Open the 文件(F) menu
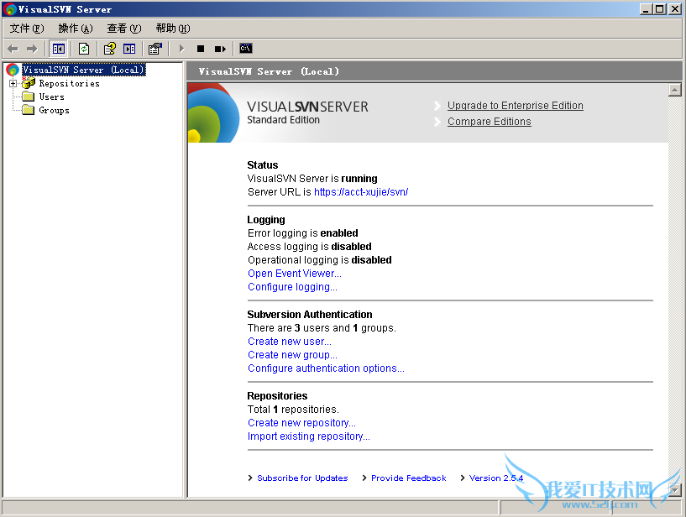 pyautogui.click(x=27, y=29)
